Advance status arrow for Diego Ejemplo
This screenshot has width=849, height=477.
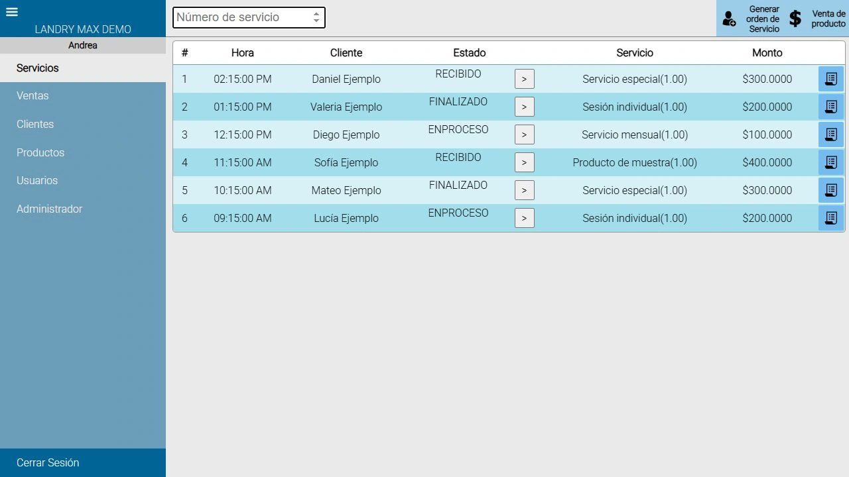coord(524,134)
